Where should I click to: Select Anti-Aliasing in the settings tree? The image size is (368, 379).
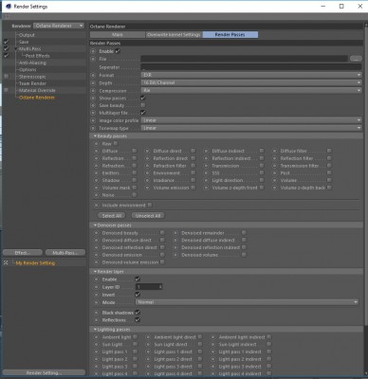[32, 63]
